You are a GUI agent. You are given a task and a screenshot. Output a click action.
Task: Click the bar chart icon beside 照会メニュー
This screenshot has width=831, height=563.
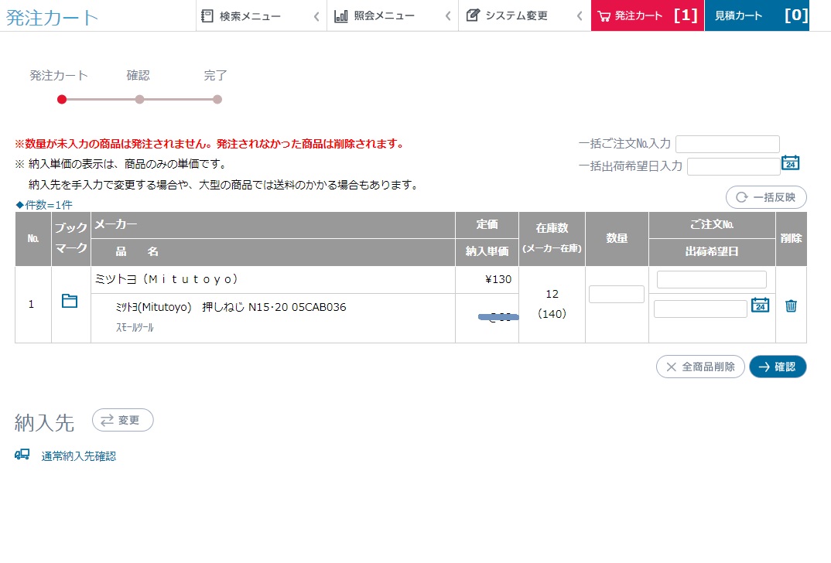[341, 15]
